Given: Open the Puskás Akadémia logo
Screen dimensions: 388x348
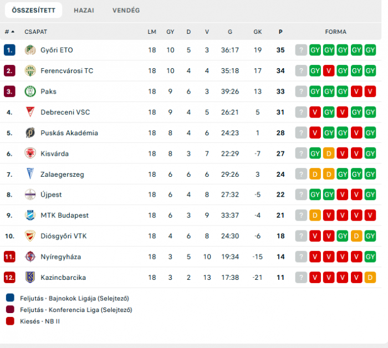Looking at the screenshot, I should 30,133.
